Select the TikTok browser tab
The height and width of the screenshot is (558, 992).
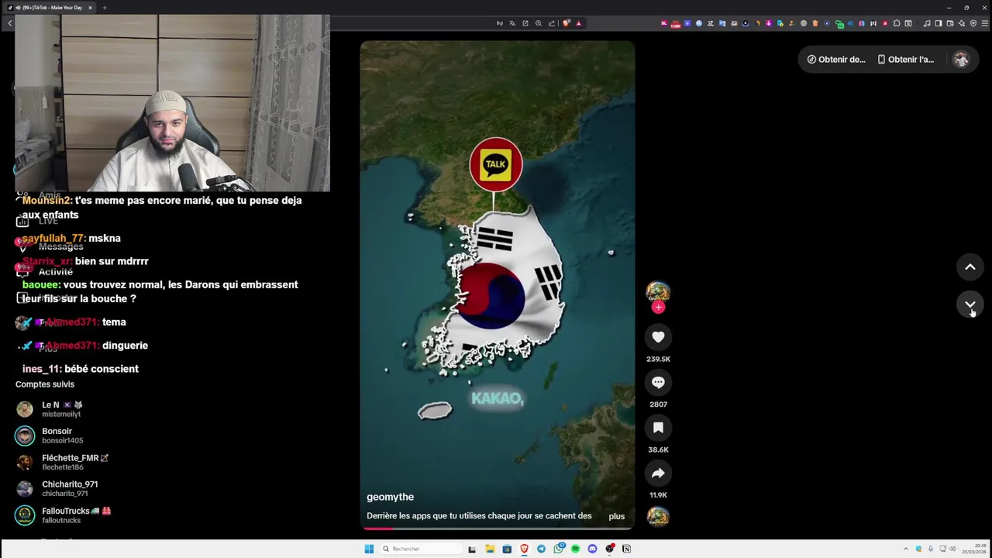click(48, 8)
